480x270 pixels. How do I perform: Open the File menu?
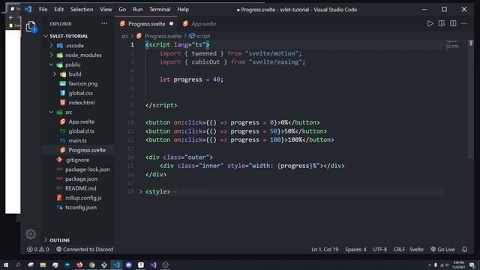click(x=43, y=10)
